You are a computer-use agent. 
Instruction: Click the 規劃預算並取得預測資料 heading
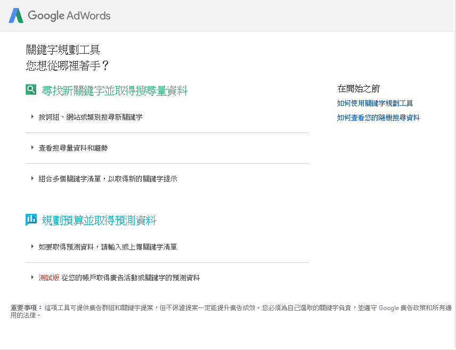point(99,220)
